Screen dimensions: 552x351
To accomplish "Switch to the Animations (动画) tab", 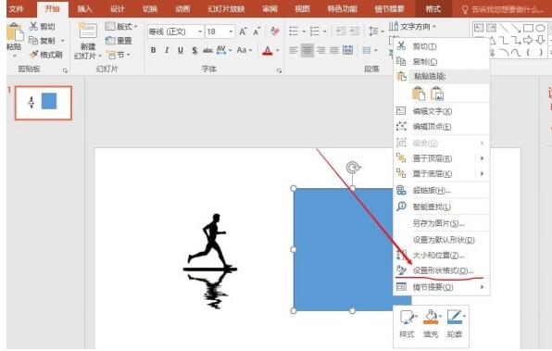I will click(x=182, y=9).
